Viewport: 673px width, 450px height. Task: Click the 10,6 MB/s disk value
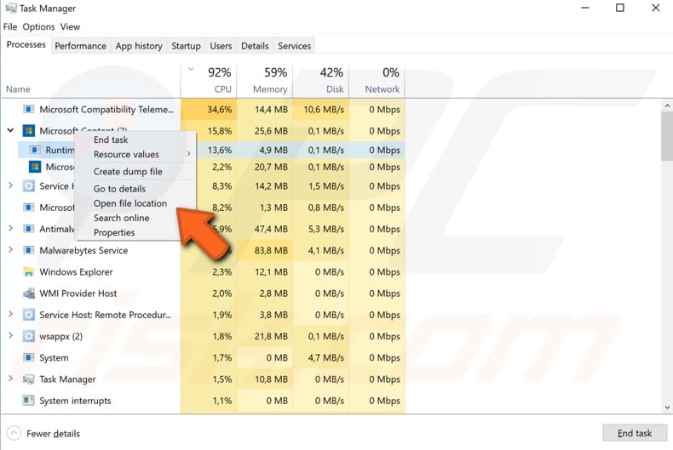tap(324, 109)
